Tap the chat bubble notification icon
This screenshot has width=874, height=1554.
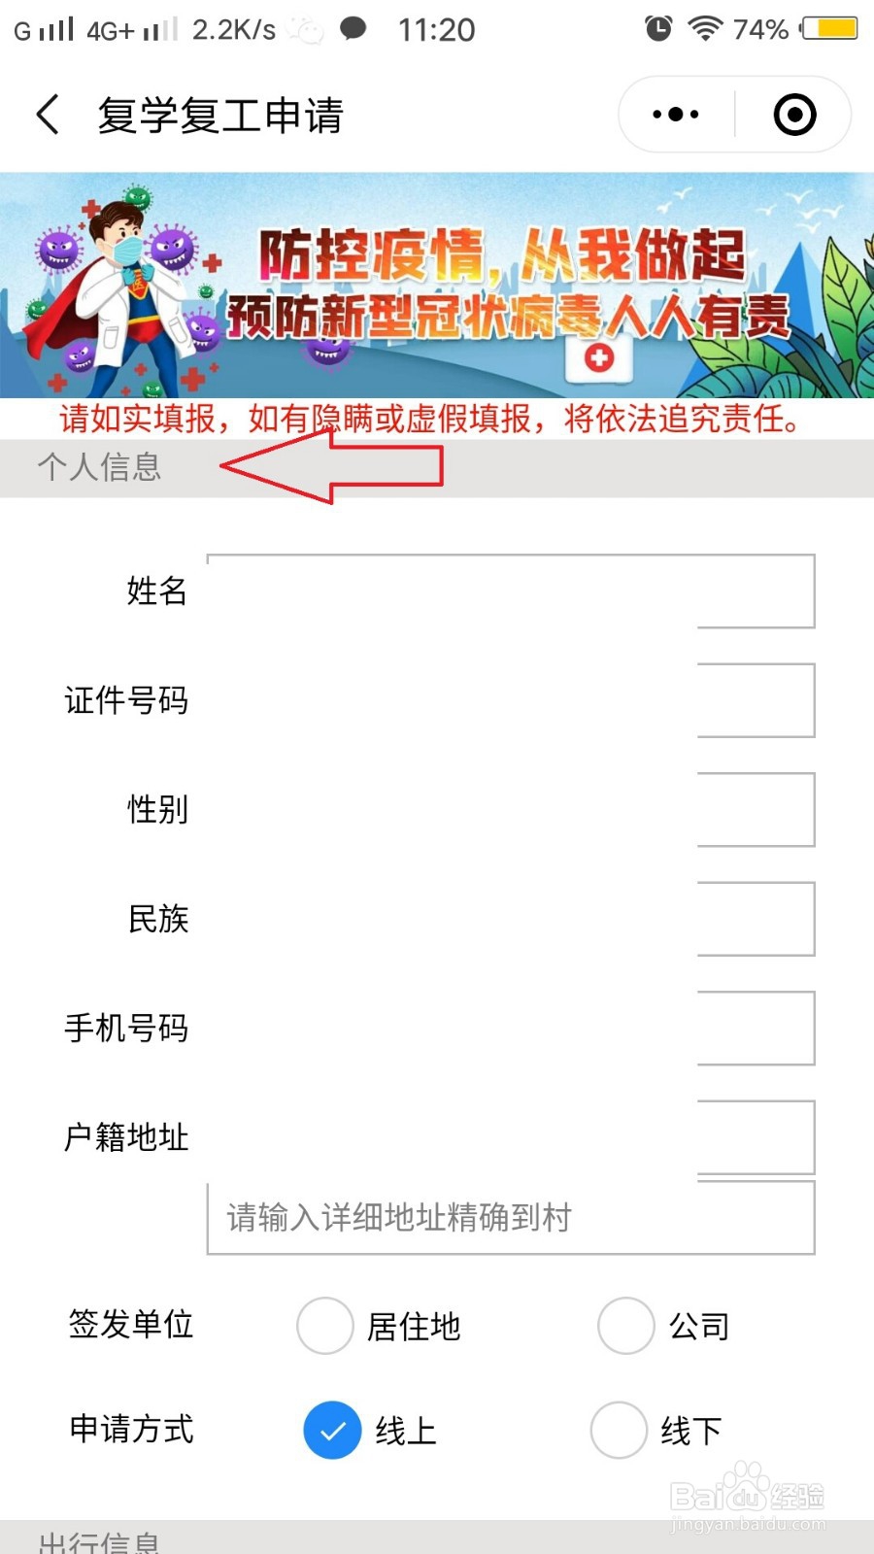tap(353, 28)
